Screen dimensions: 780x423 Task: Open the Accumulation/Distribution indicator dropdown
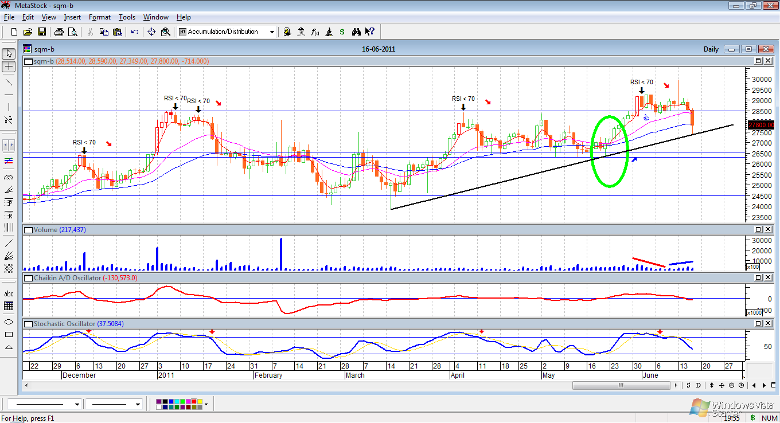coord(272,32)
